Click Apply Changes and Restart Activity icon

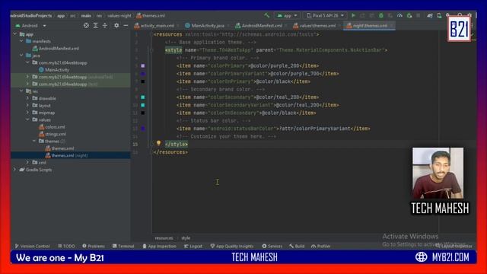362,15
